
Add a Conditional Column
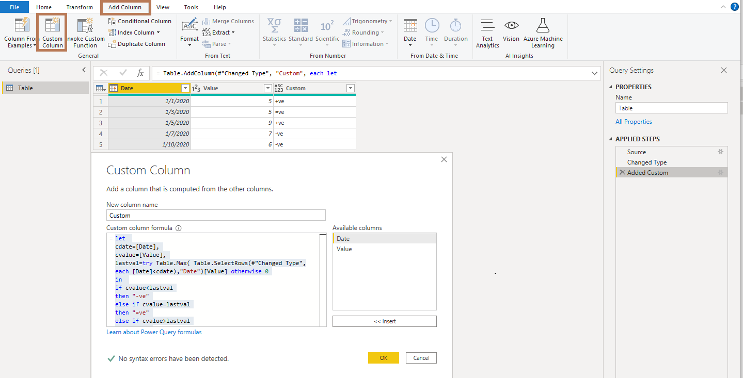[139, 21]
